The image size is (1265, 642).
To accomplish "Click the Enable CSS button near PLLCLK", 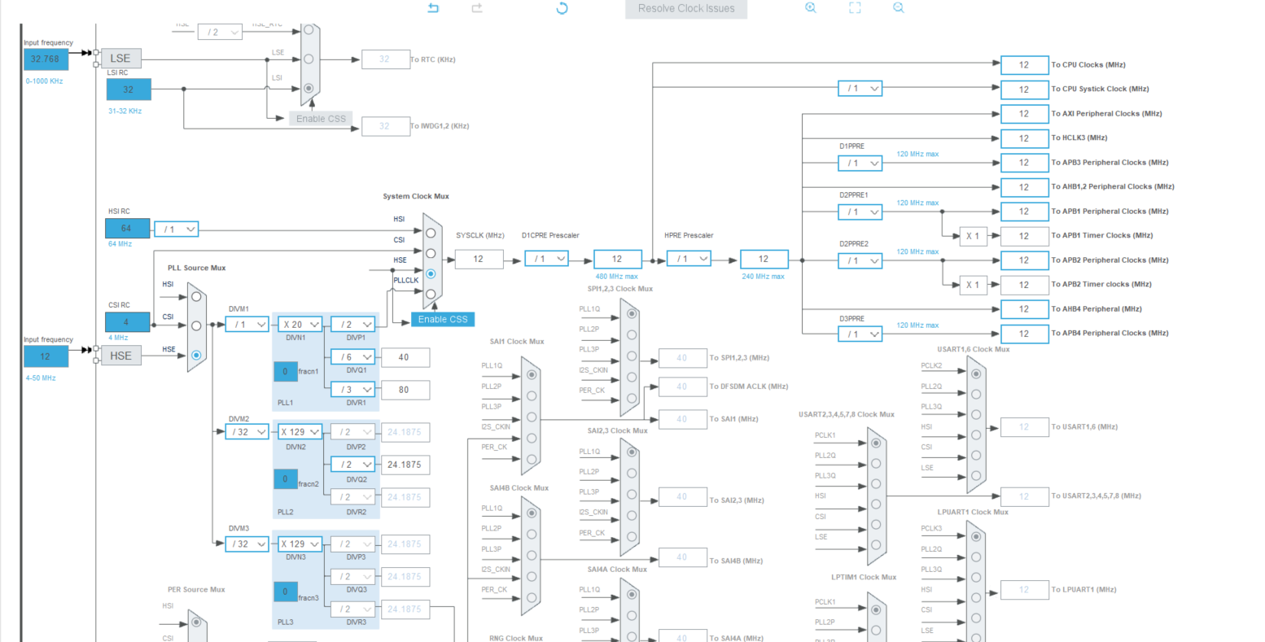I will [443, 319].
